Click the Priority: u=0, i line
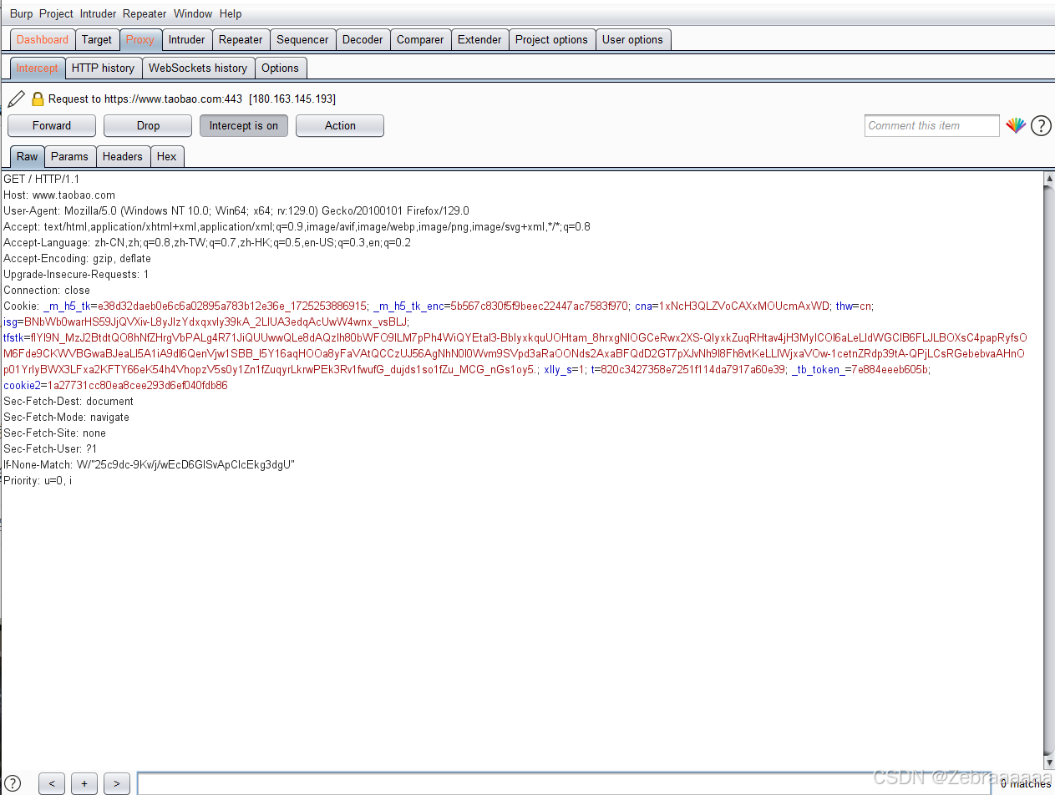Viewport: 1055px width, 795px height. (38, 481)
